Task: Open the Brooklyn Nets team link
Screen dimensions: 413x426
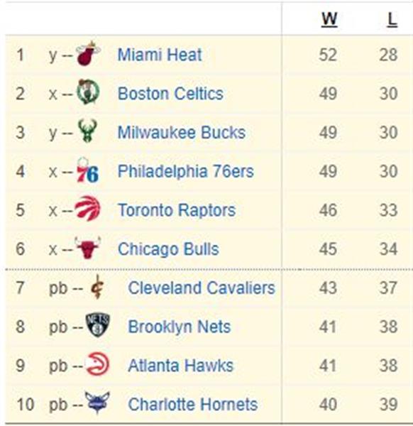Action: [x=180, y=327]
